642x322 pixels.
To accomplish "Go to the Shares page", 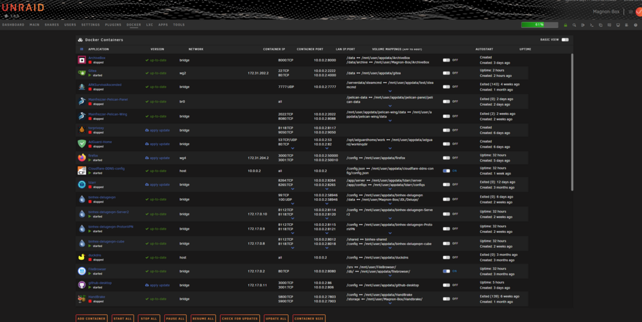I will click(x=51, y=25).
